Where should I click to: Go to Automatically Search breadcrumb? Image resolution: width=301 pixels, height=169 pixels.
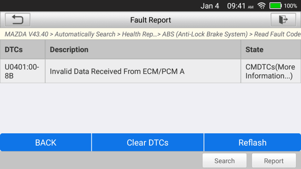(85, 34)
